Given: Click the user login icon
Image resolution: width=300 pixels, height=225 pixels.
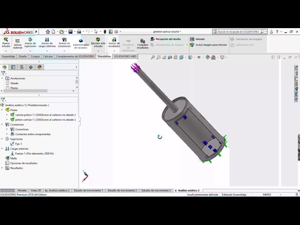Looking at the screenshot, I should tap(271, 31).
